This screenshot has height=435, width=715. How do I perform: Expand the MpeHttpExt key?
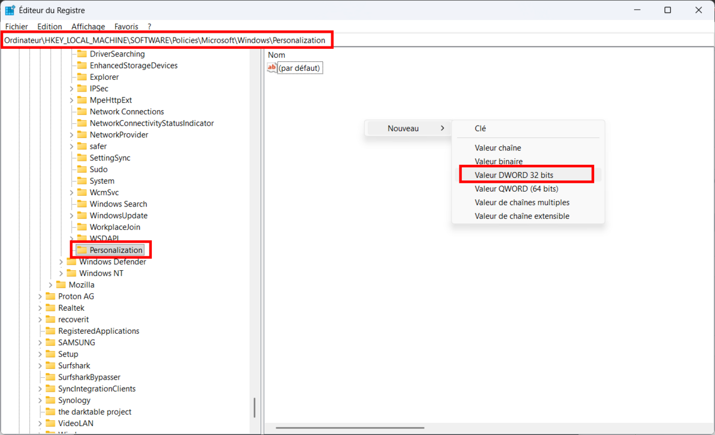pyautogui.click(x=71, y=100)
